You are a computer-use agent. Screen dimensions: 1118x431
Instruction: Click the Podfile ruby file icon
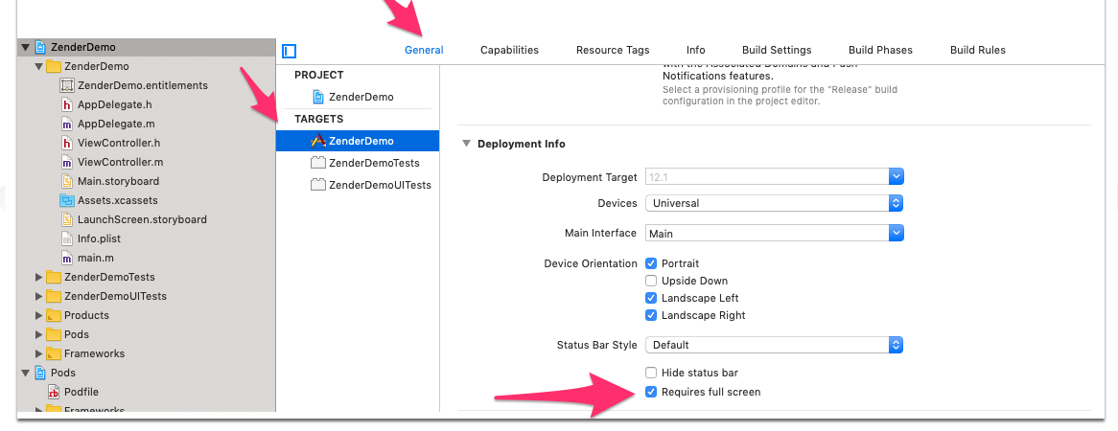[54, 392]
